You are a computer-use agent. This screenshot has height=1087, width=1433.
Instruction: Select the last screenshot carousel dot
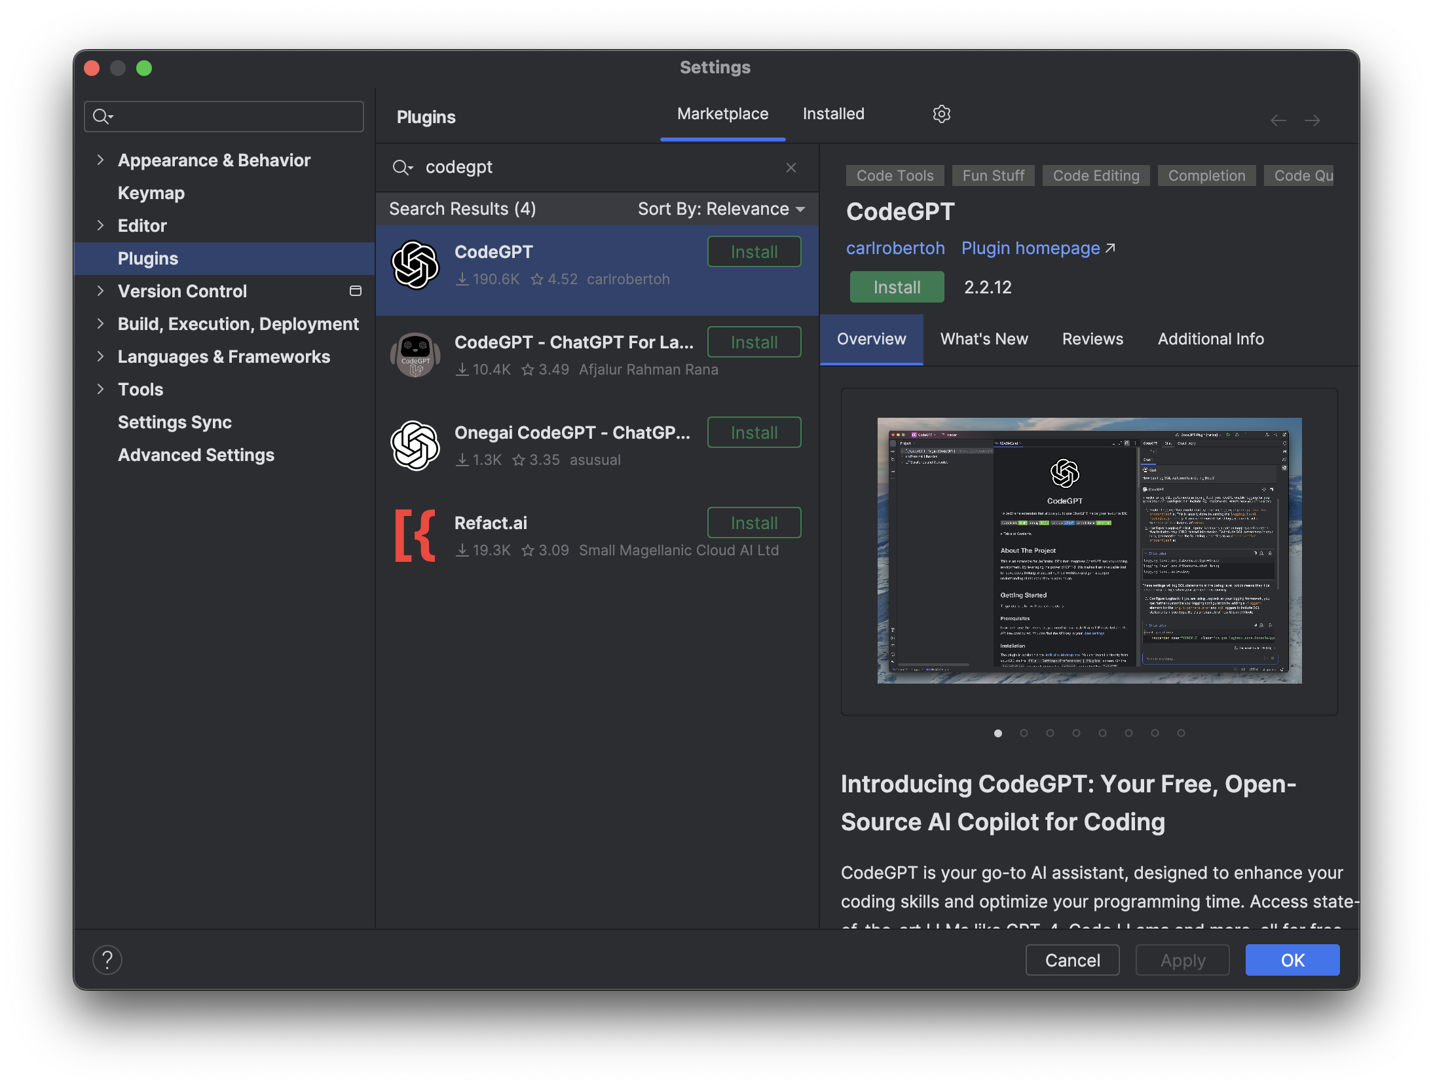[x=1181, y=733]
